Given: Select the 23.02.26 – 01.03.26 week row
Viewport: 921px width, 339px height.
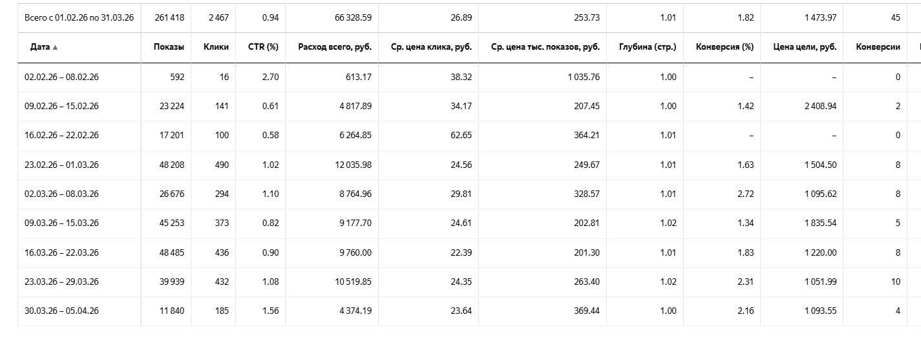Looking at the screenshot, I should (x=61, y=165).
